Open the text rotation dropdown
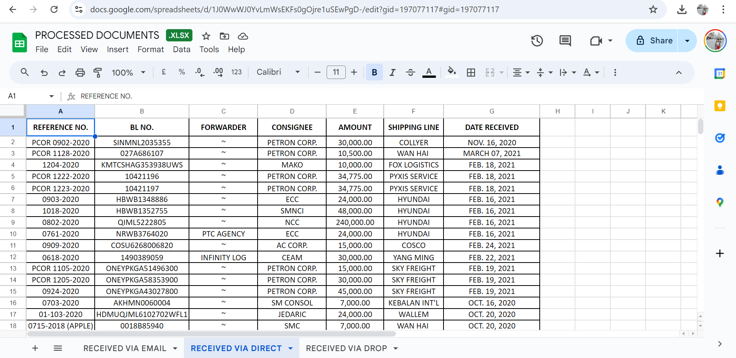This screenshot has width=736, height=358. point(591,72)
